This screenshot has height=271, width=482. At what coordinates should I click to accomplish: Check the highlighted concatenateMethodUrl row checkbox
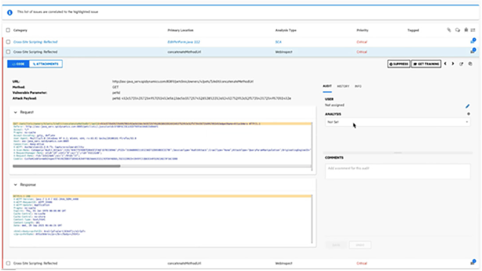[x=8, y=52]
